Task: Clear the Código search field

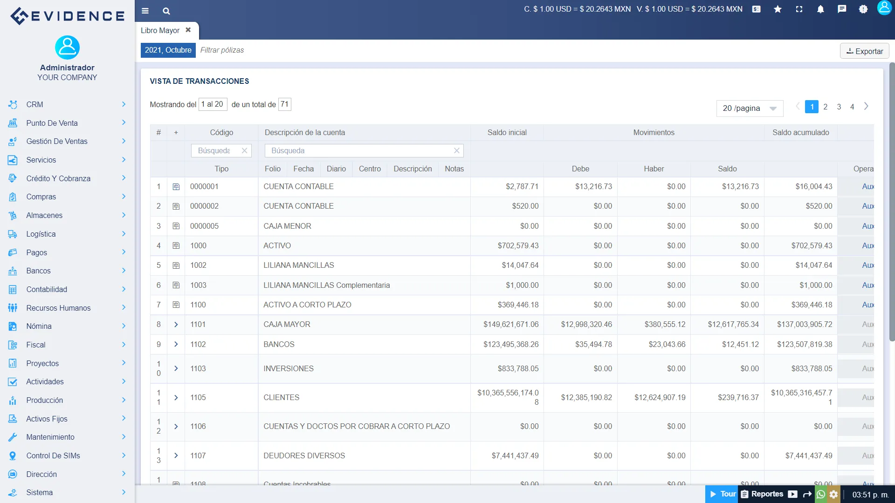Action: pos(244,150)
